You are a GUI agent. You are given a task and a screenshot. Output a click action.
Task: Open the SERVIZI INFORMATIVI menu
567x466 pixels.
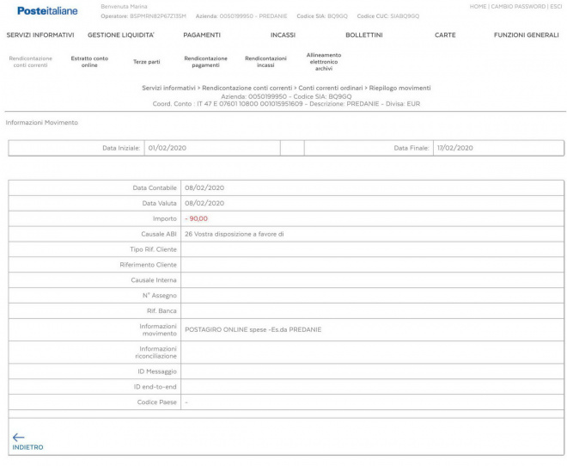coord(40,35)
